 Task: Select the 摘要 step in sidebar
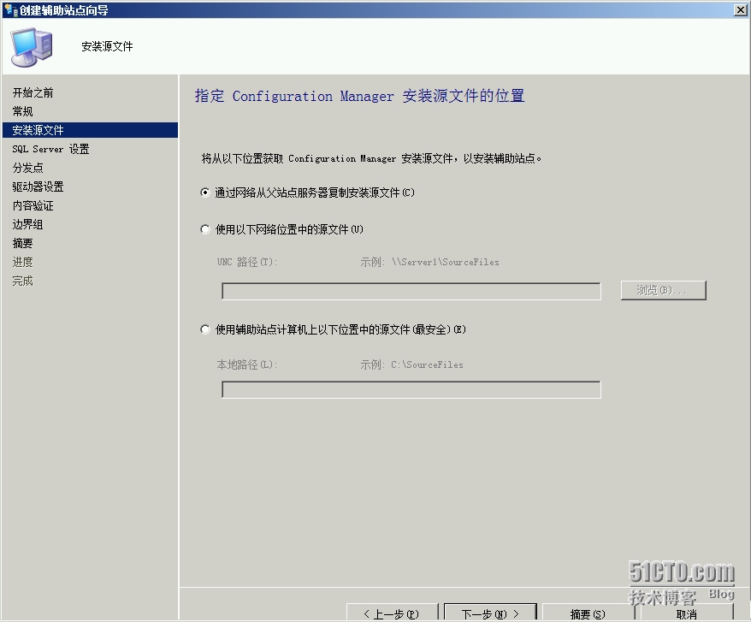tap(22, 243)
